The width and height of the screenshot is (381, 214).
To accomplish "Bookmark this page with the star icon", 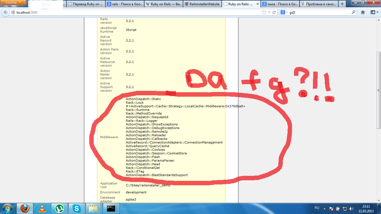I will [264, 13].
